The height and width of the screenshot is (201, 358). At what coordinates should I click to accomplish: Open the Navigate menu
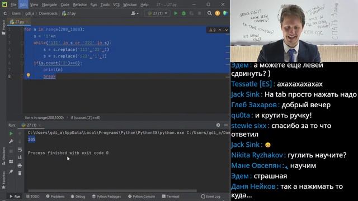[x=49, y=4]
